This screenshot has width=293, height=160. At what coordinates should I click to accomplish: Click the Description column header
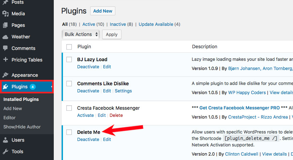(x=205, y=47)
